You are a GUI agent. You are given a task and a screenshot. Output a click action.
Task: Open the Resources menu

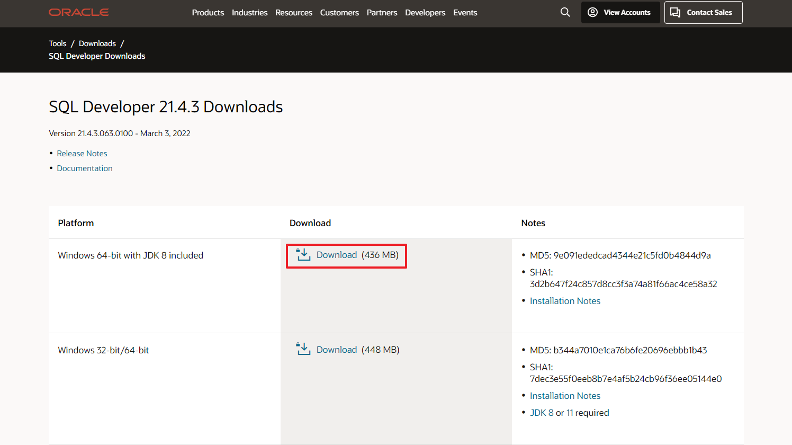pyautogui.click(x=294, y=13)
